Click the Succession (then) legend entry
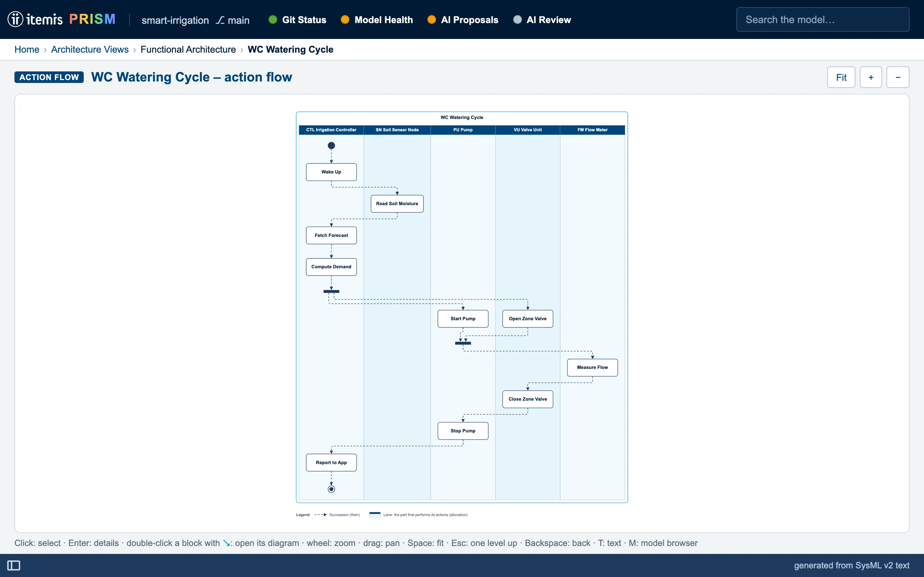Screen dimensions: 924x577 pos(337,515)
